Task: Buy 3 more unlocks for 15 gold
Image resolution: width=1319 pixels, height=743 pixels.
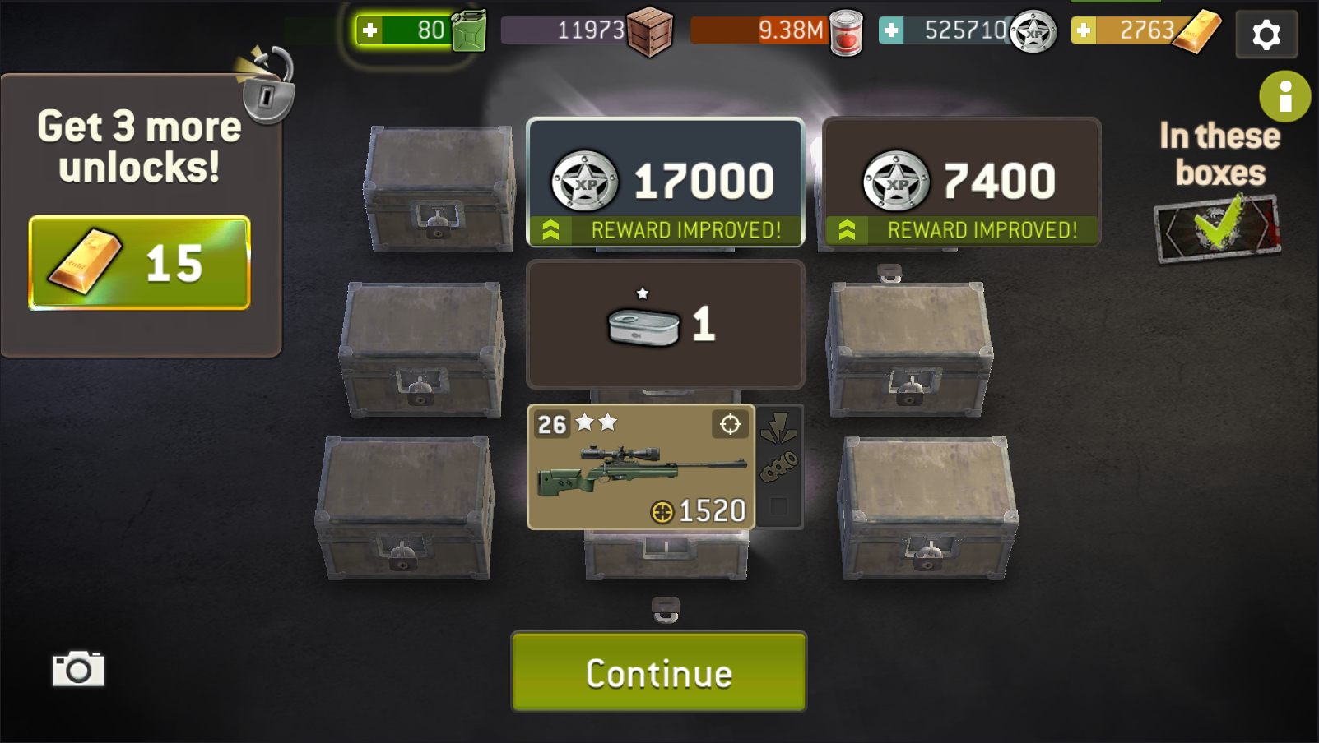Action: 139,263
